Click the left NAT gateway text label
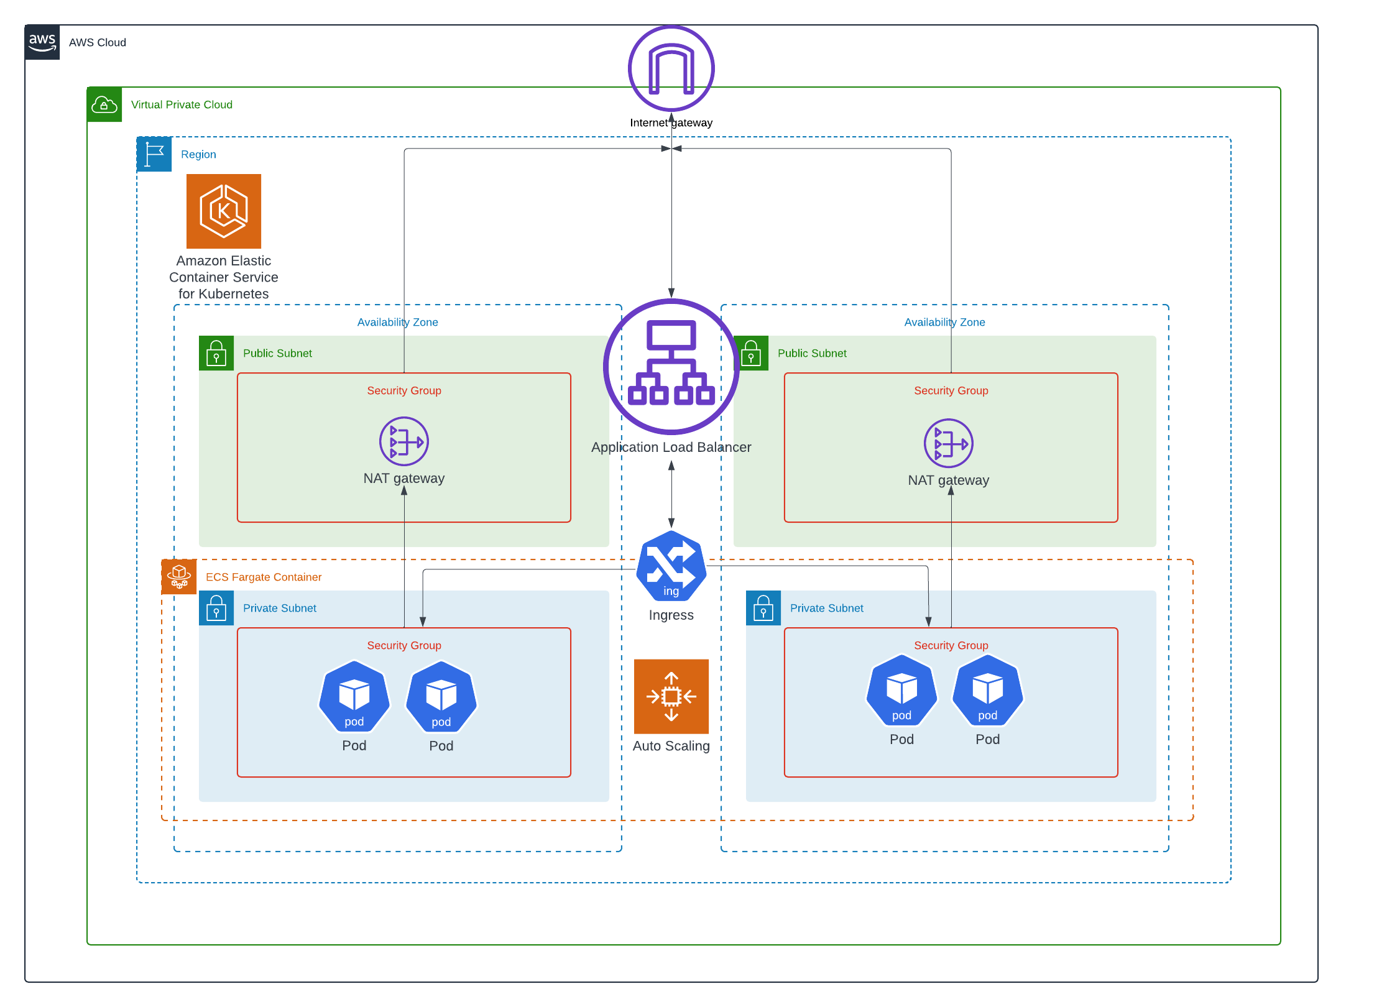The height and width of the screenshot is (1007, 1387). pyautogui.click(x=404, y=478)
